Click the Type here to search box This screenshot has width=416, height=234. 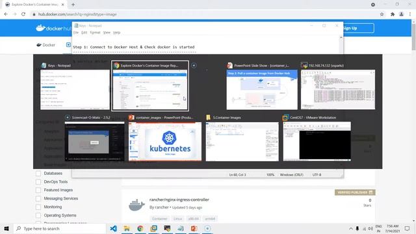click(x=60, y=228)
